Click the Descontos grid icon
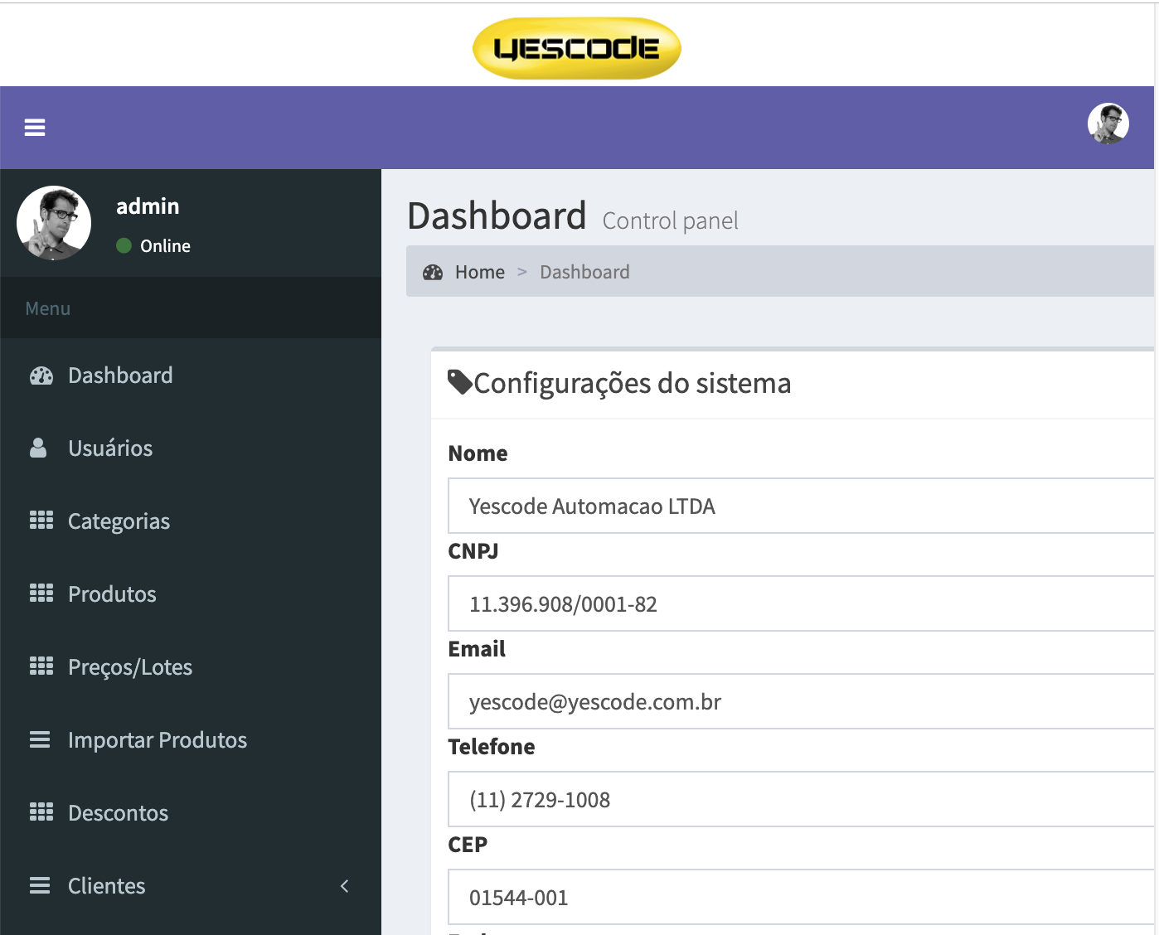Screen dimensions: 1159x935 coord(41,812)
